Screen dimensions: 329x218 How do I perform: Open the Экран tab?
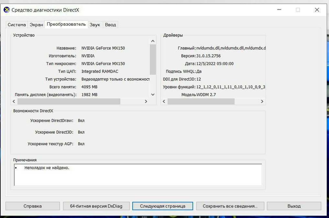pos(36,25)
